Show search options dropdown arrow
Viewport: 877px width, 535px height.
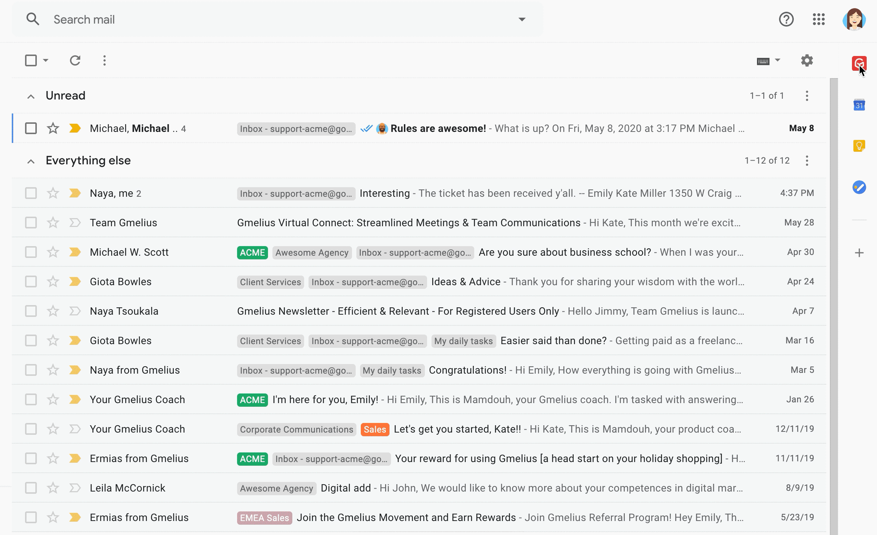522,19
